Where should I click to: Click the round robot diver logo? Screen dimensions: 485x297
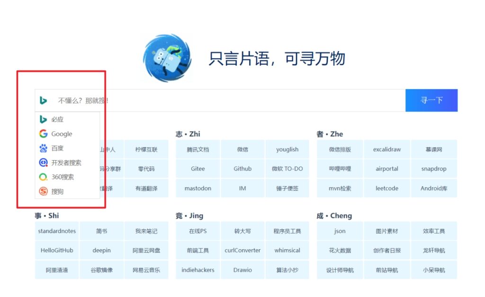click(167, 58)
